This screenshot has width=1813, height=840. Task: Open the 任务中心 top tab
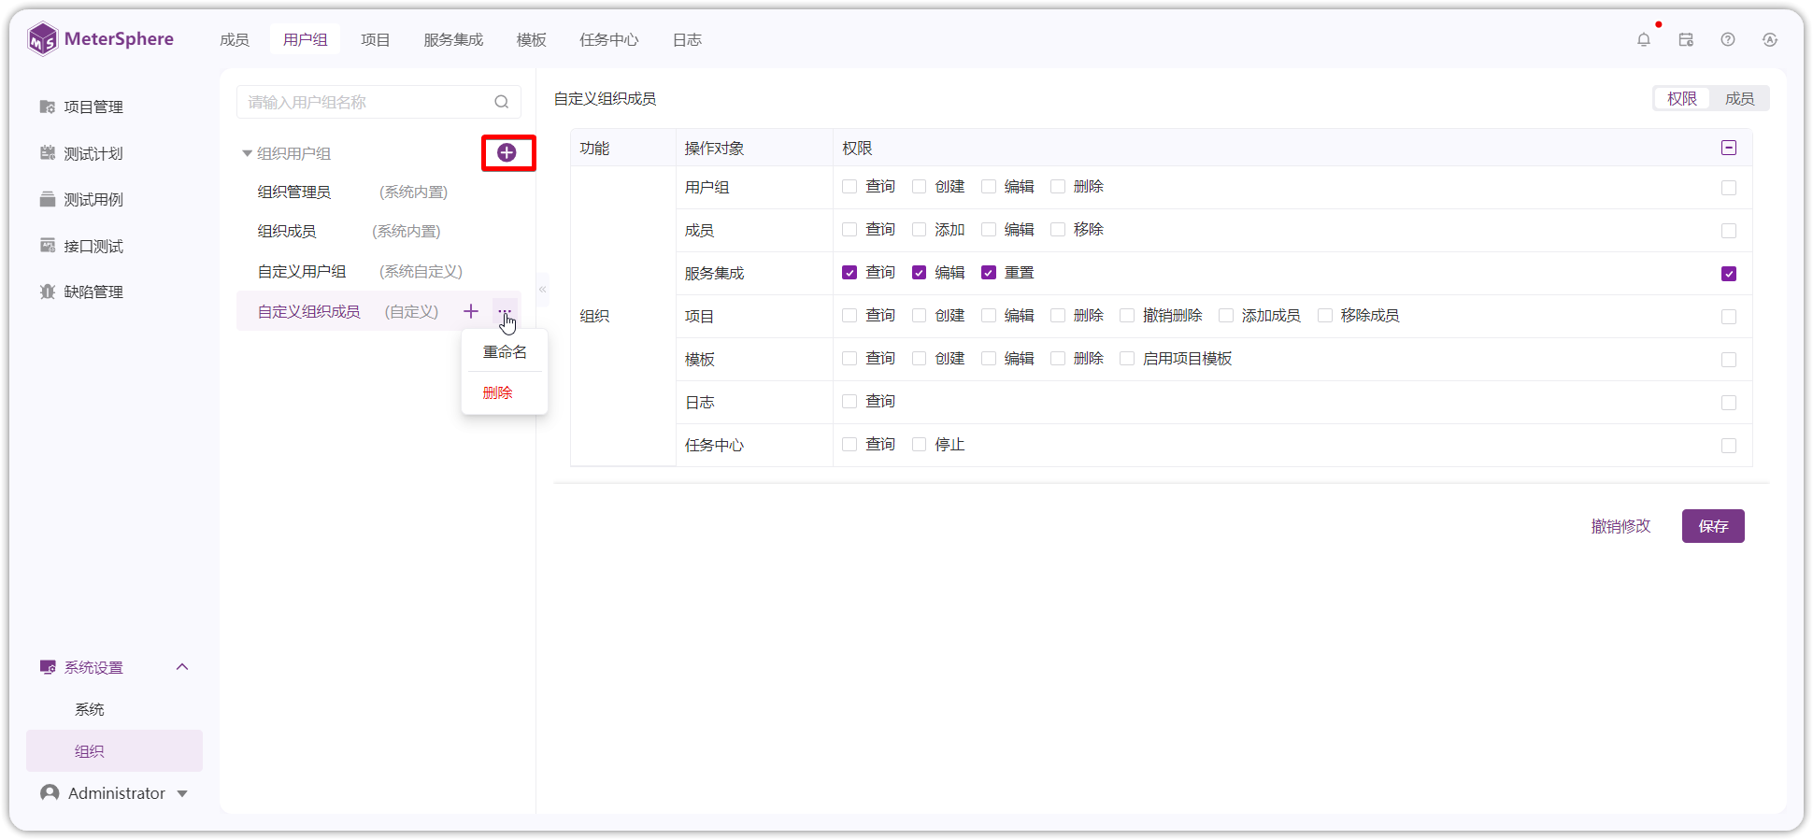click(609, 40)
